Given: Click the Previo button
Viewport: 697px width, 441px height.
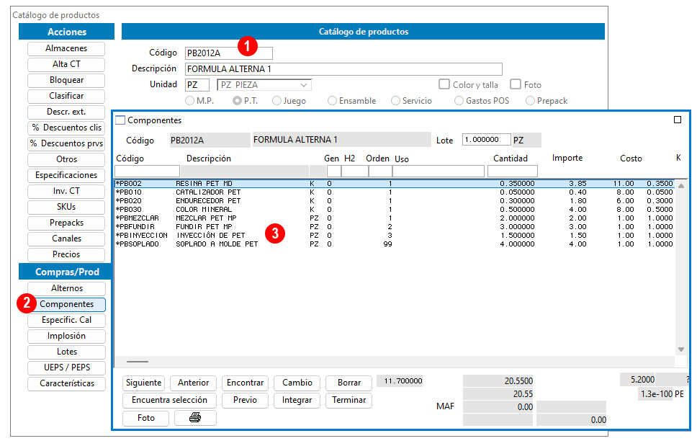Looking at the screenshot, I should [x=245, y=400].
